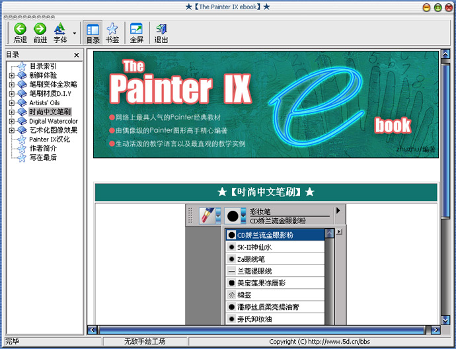The width and height of the screenshot is (456, 349).
Task: Click the horizontal scrollbar thumb
Action: 262,330
